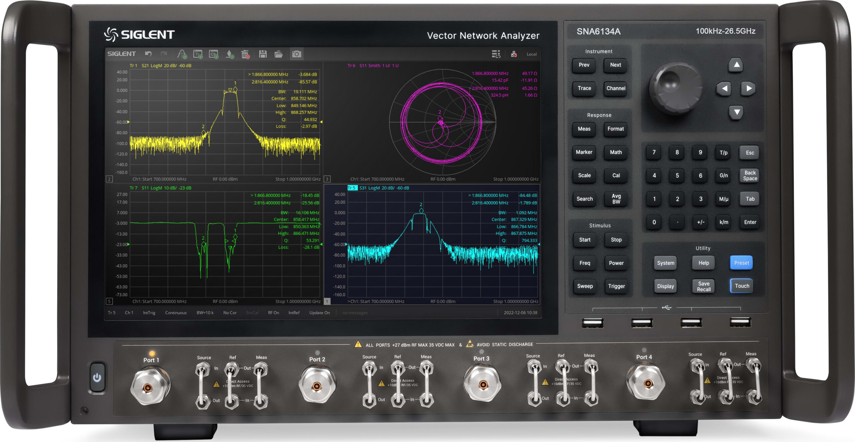Click the undo arrow in the toolbar
Screen dimensions: 855x442
pyautogui.click(x=148, y=54)
